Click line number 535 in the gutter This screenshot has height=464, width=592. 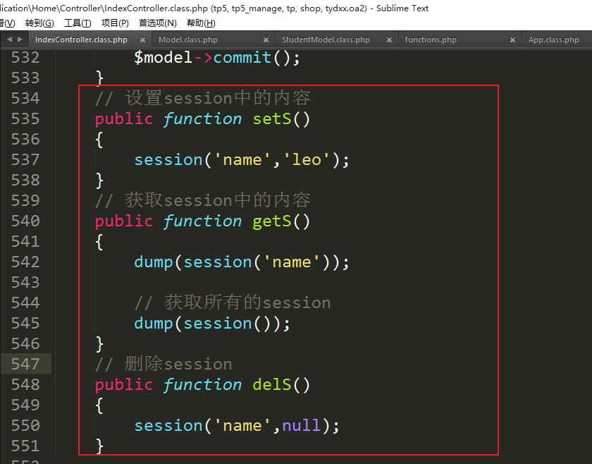25,118
